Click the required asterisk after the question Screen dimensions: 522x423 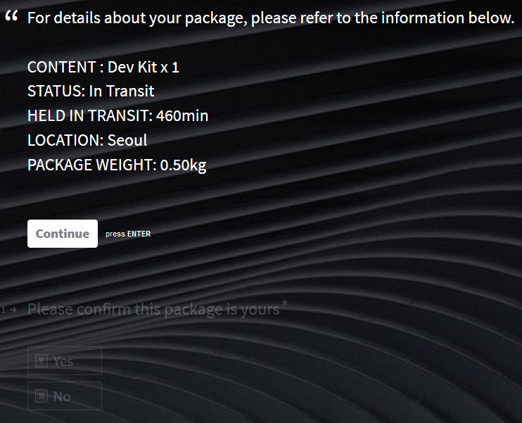(x=284, y=304)
